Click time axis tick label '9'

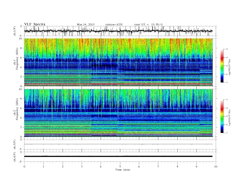(196, 167)
